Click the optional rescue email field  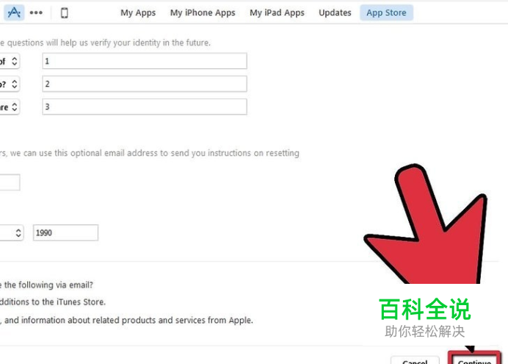(10, 182)
